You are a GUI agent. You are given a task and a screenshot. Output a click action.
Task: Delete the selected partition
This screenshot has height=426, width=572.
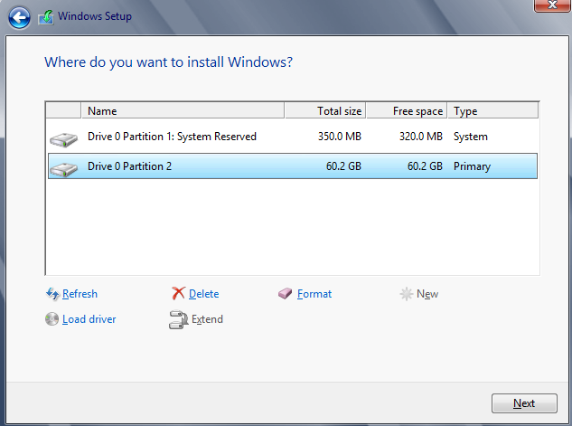(x=204, y=294)
